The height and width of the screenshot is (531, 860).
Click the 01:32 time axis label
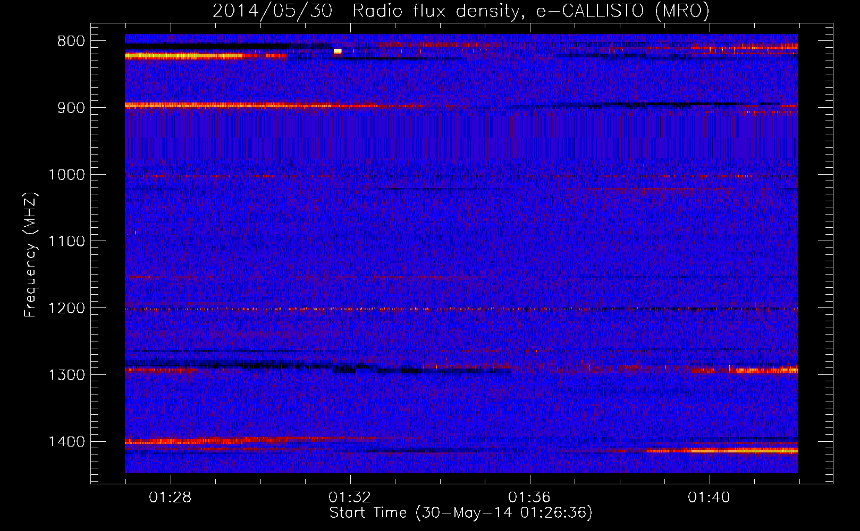point(350,498)
